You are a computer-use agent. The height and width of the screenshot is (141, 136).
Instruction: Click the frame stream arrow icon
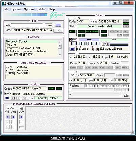(105, 44)
